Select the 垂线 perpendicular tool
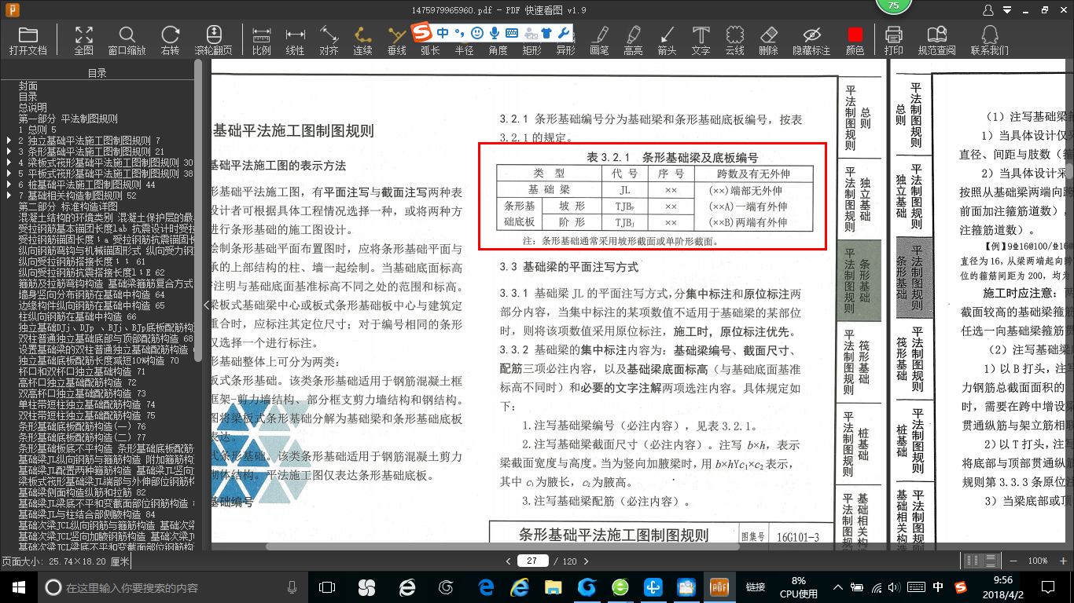Image resolution: width=1074 pixels, height=603 pixels. [x=397, y=41]
